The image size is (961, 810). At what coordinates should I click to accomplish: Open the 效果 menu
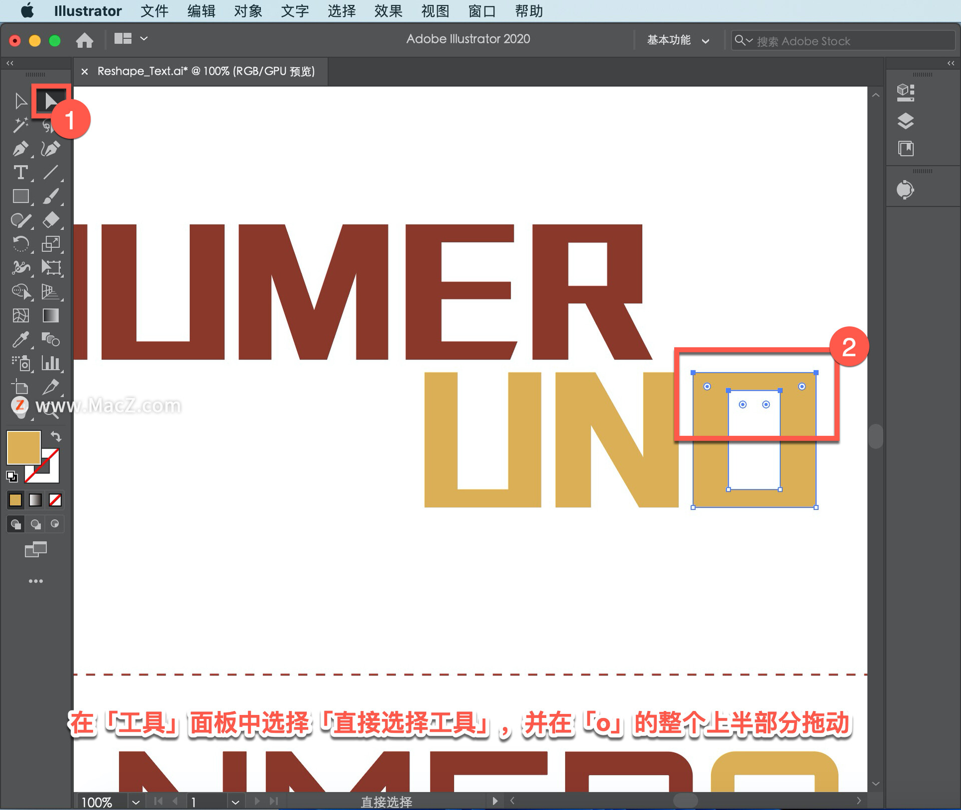[388, 11]
